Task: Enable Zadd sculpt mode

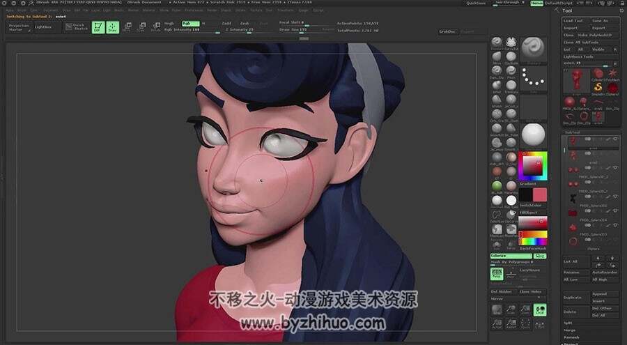Action: [226, 24]
